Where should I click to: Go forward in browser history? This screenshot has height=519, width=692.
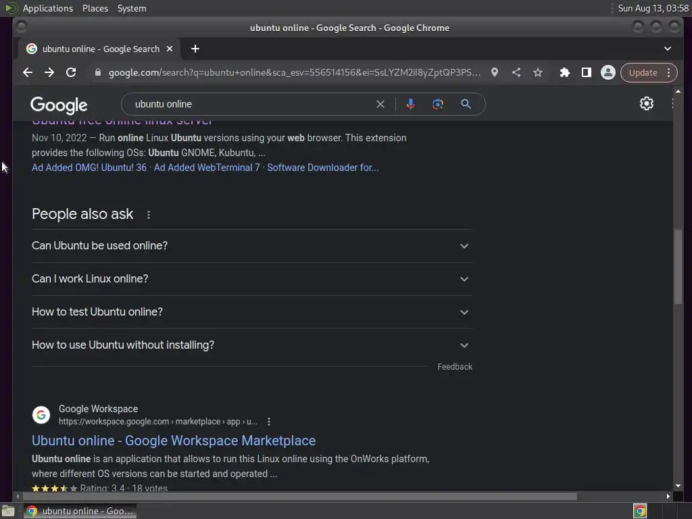click(49, 72)
